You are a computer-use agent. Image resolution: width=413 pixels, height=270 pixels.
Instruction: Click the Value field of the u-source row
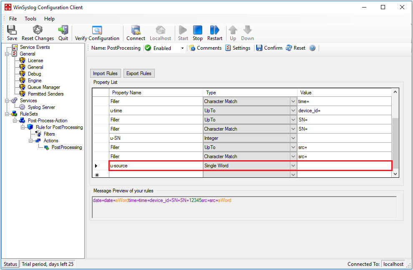click(344, 166)
